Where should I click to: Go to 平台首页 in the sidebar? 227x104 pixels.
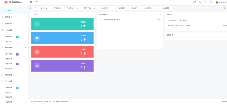click(14, 10)
